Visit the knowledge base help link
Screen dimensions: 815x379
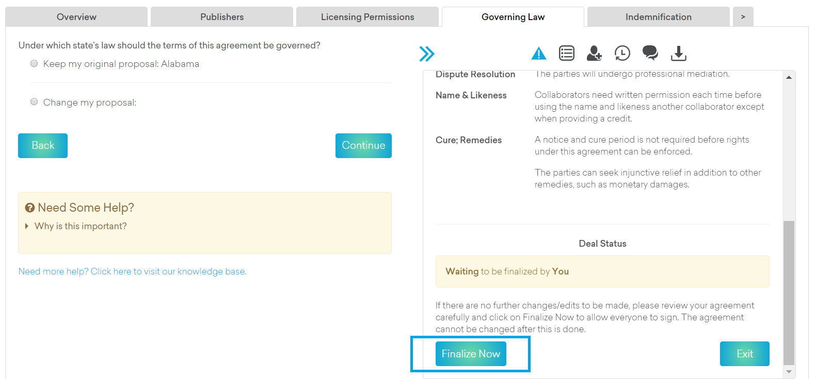coord(132,271)
